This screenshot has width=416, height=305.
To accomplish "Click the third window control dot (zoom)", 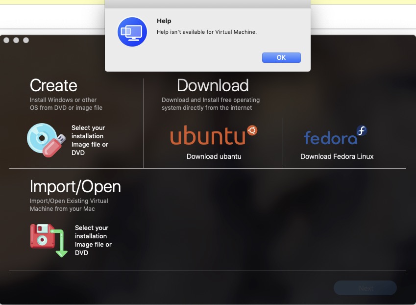I will pos(26,40).
